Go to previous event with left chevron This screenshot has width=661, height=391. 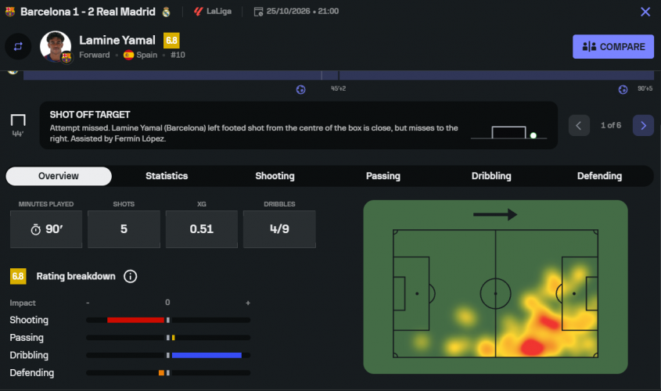[579, 126]
